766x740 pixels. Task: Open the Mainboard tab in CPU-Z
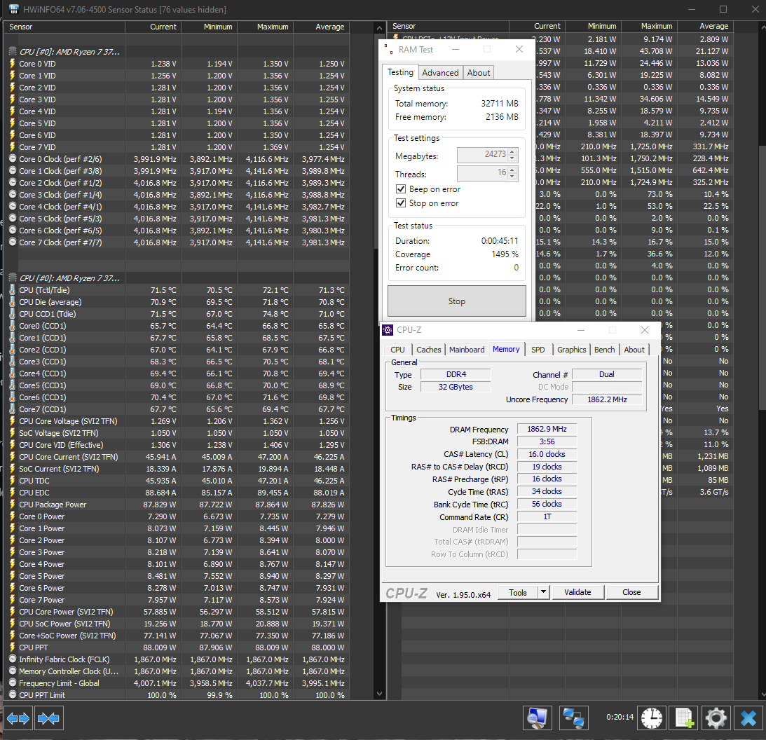click(467, 350)
